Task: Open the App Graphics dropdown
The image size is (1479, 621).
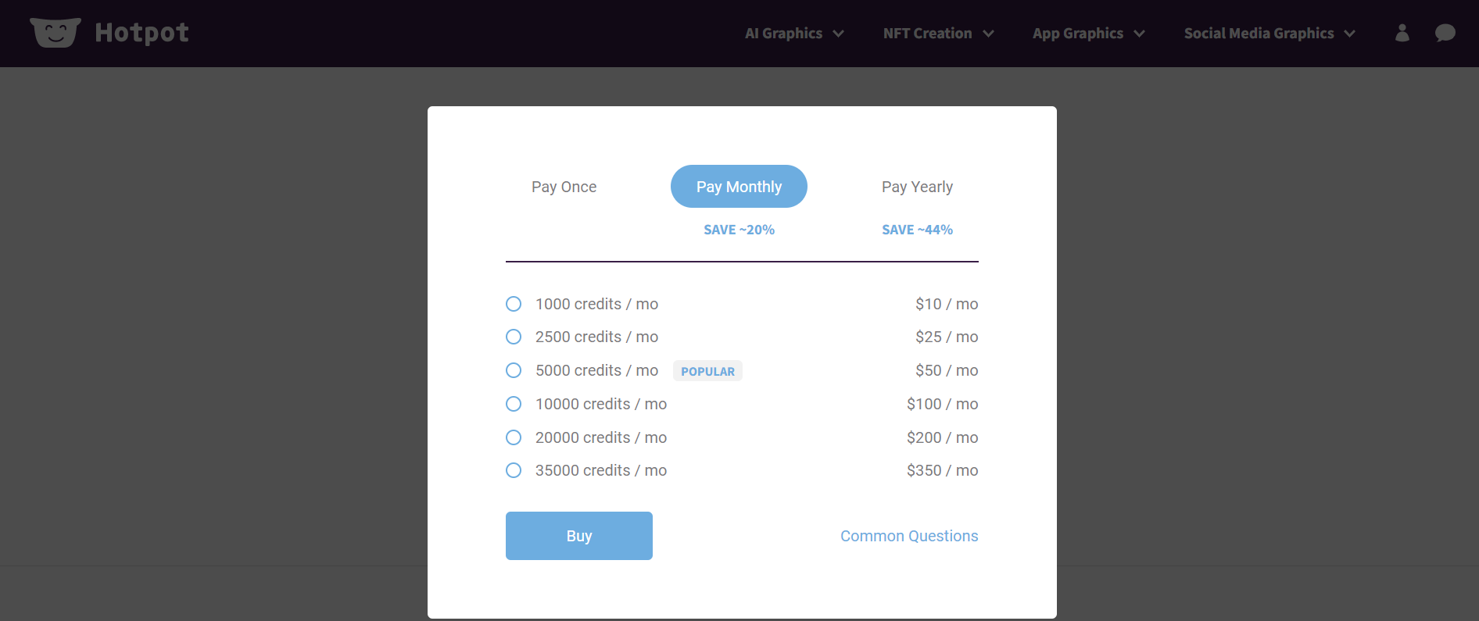Action: coord(1088,34)
